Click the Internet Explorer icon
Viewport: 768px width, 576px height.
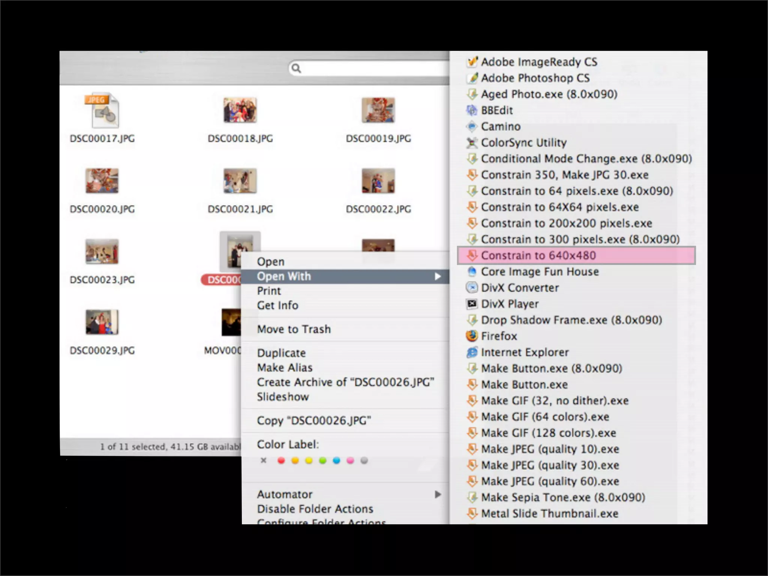[x=472, y=352]
